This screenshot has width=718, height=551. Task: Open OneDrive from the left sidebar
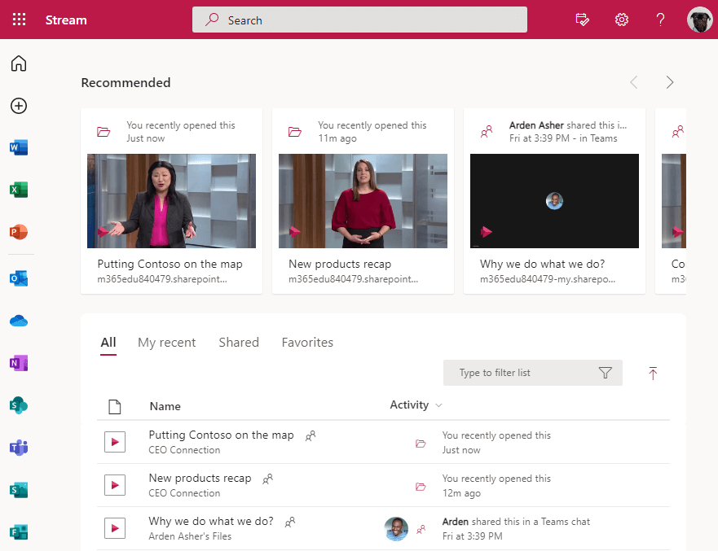[18, 320]
